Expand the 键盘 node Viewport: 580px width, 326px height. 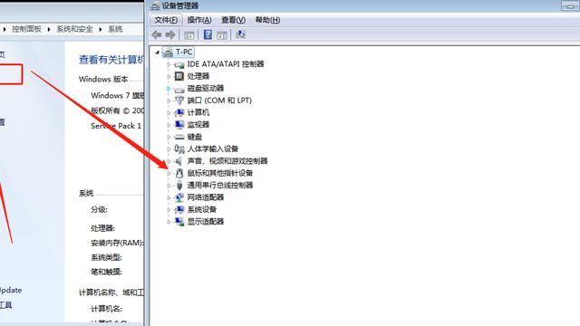169,137
